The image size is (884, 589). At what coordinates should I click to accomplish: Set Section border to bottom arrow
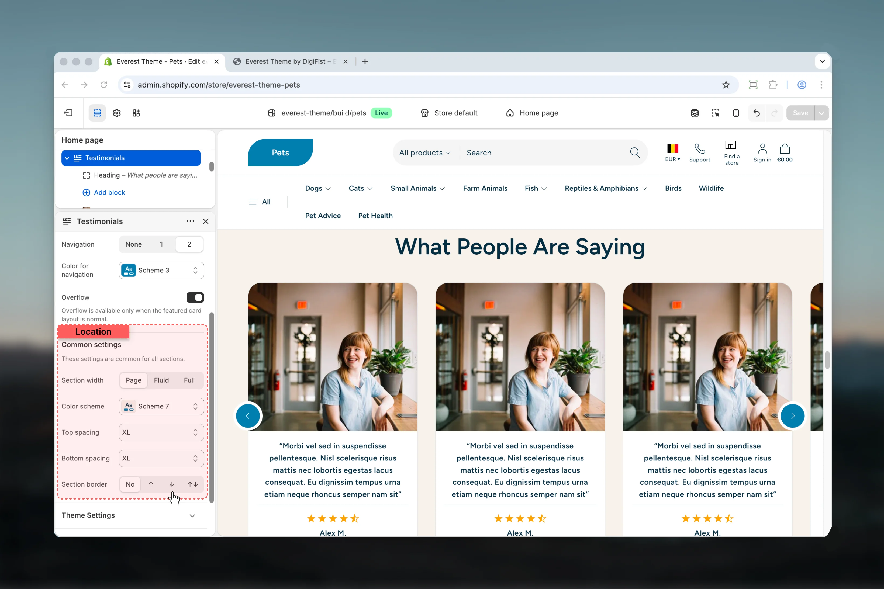[x=172, y=484]
